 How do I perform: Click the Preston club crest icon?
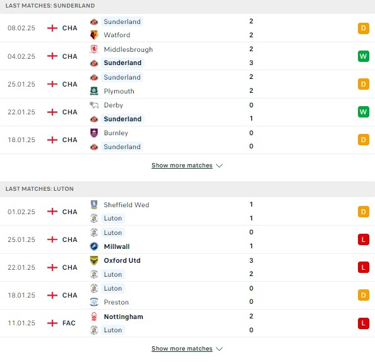pos(94,302)
